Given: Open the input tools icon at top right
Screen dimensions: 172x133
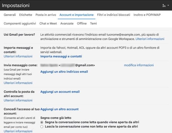Looking at the screenshot, I should (164, 5).
